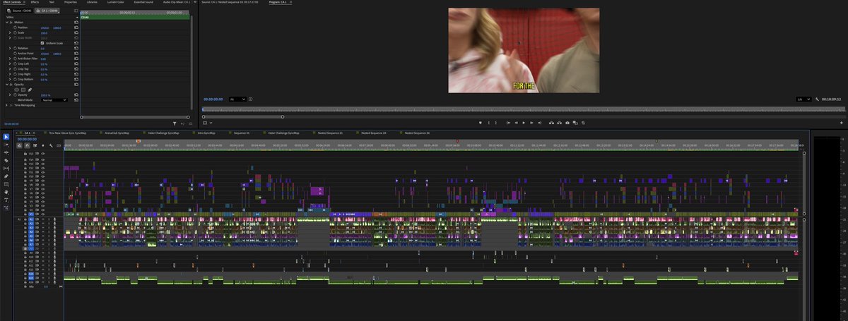Select the Type tool
The image size is (848, 321).
[6, 200]
